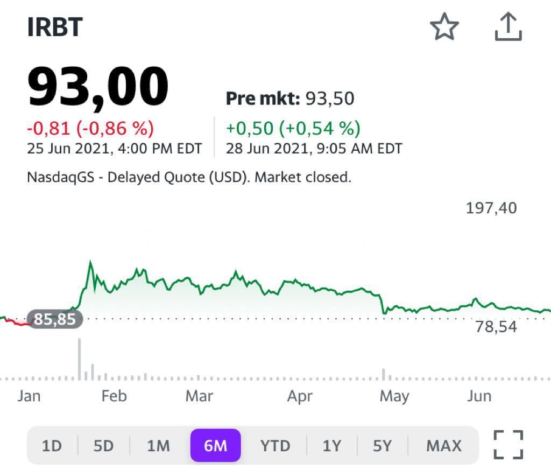551x476 pixels.
Task: Tap the 93,00 current price
Action: pyautogui.click(x=98, y=86)
